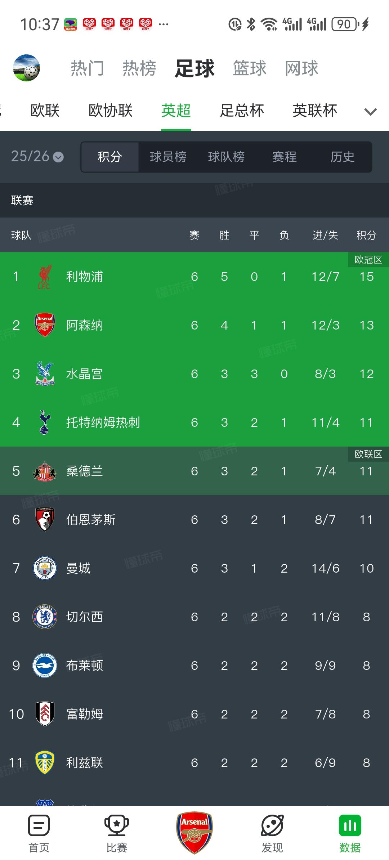Open the 发现 planet icon

point(272,825)
